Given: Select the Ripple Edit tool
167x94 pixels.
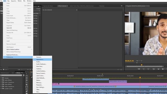Looking at the screenshot, I should [27, 78].
